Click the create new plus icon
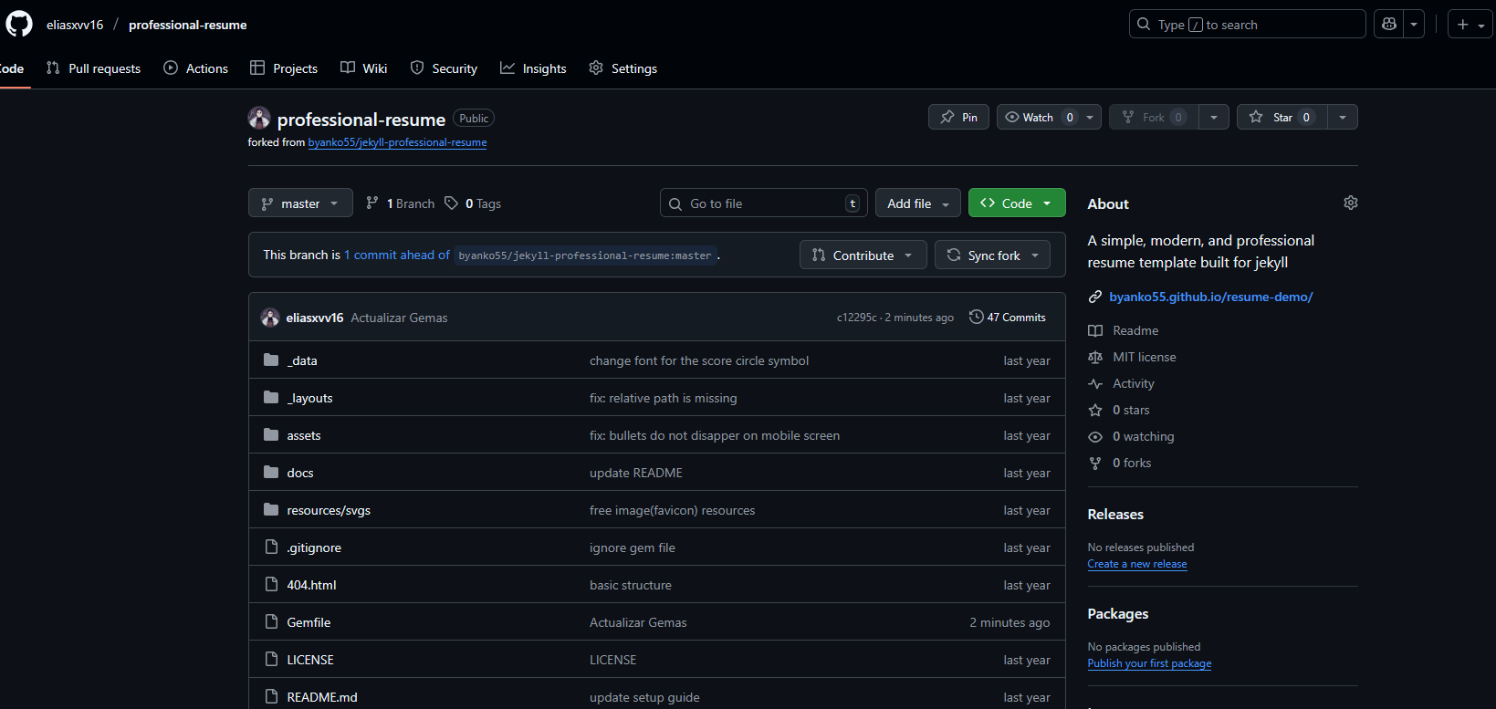 pos(1462,25)
